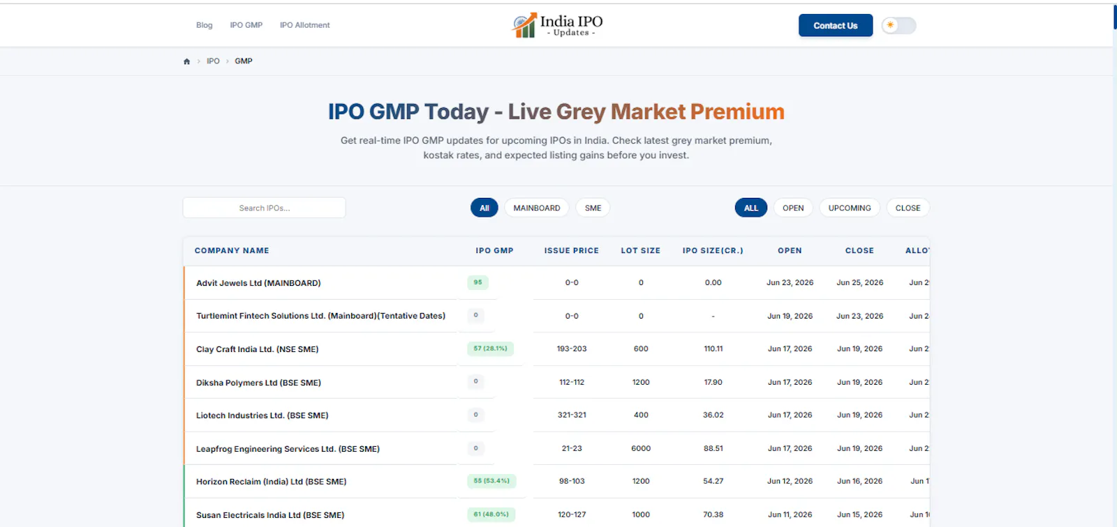Image resolution: width=1117 pixels, height=527 pixels.
Task: Filter by MAINBOARD IPOs
Action: (x=537, y=208)
